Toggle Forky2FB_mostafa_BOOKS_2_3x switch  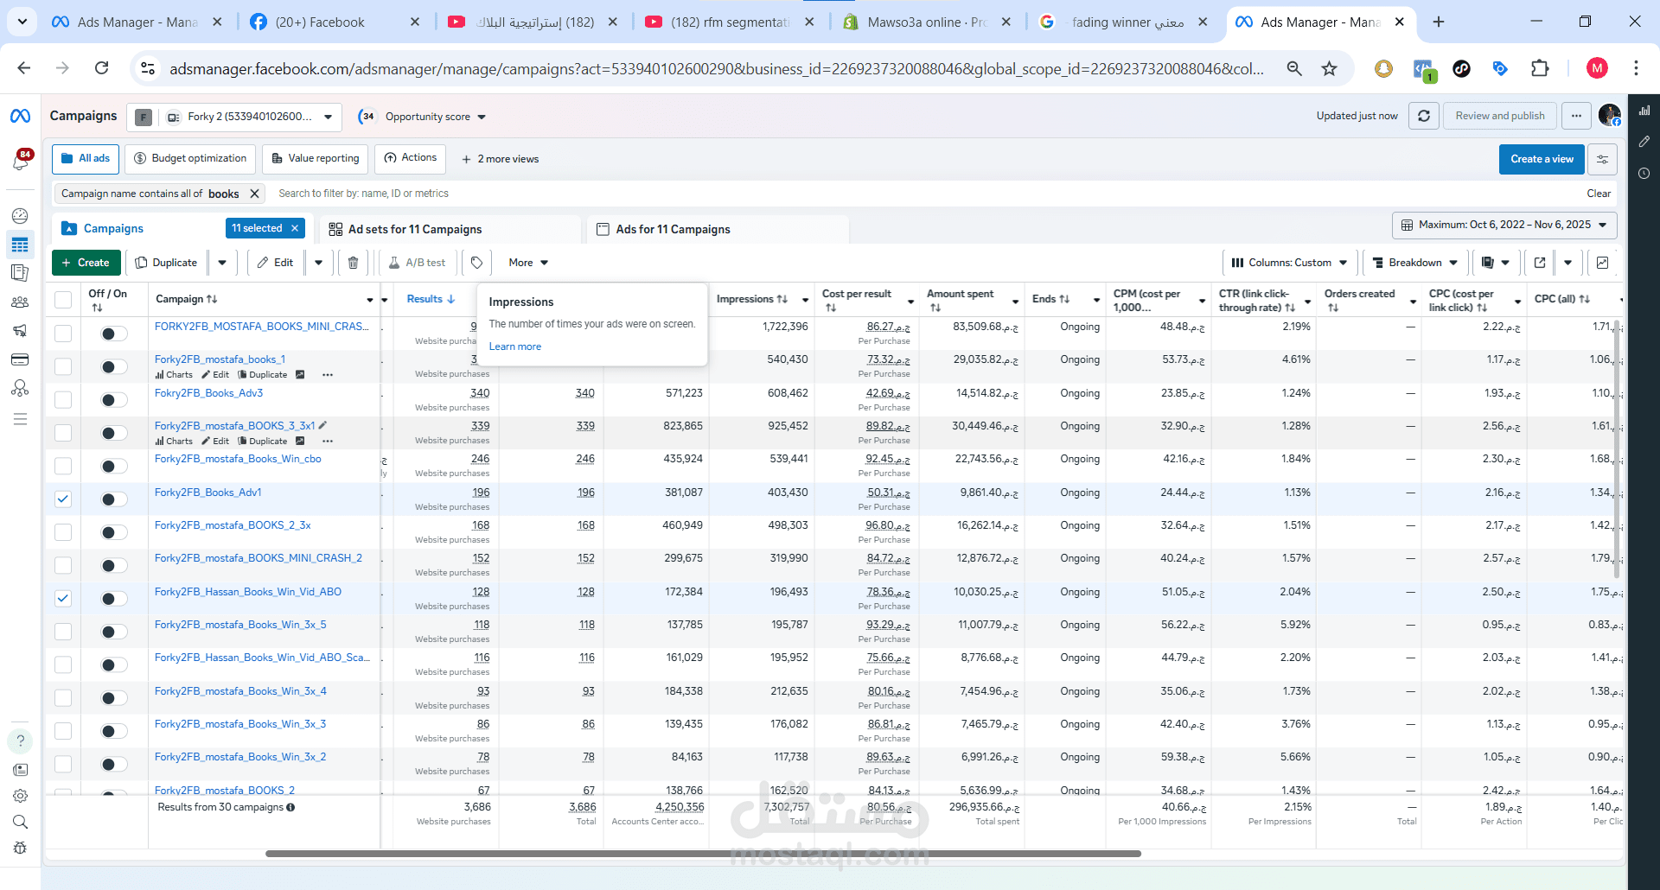(x=113, y=532)
